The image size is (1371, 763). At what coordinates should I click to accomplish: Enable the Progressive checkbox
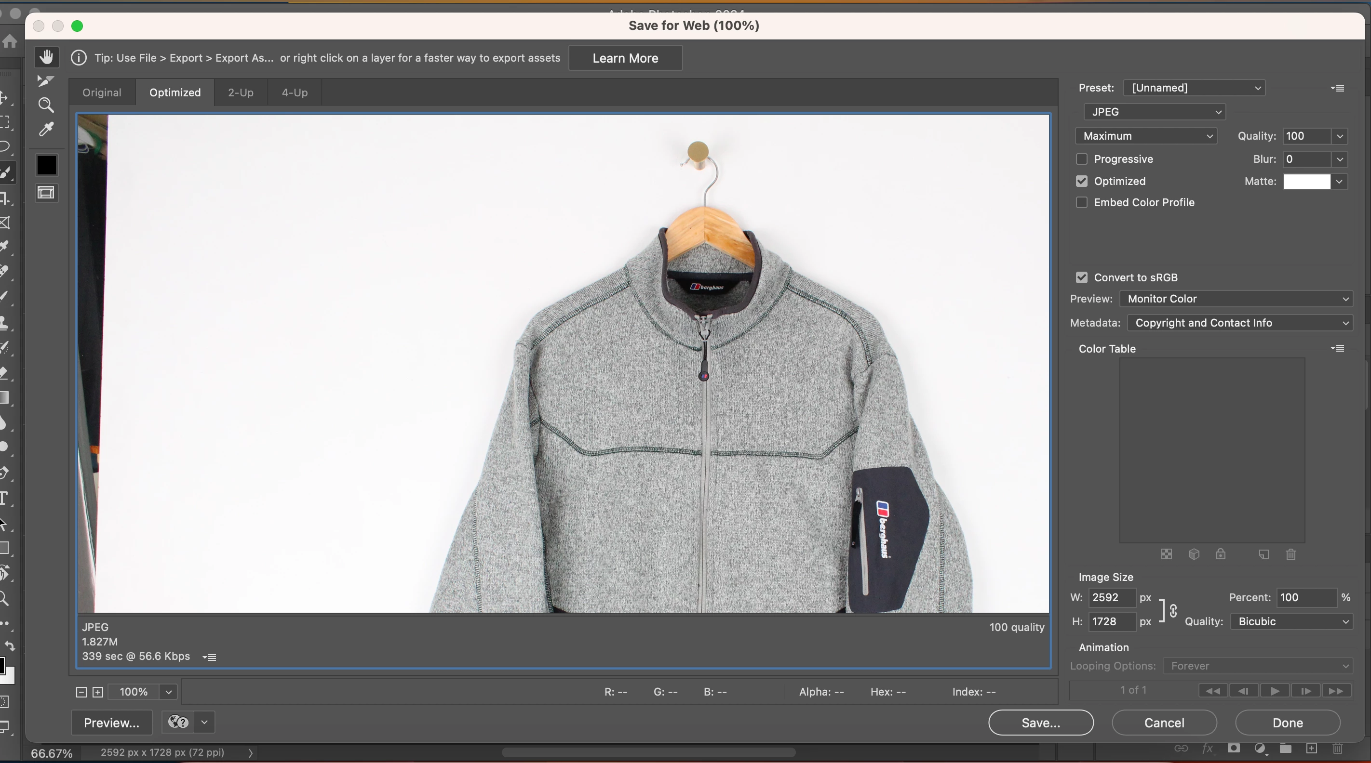(x=1081, y=159)
